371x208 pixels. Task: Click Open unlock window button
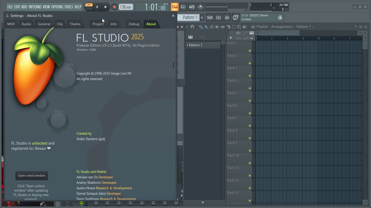(x=32, y=175)
